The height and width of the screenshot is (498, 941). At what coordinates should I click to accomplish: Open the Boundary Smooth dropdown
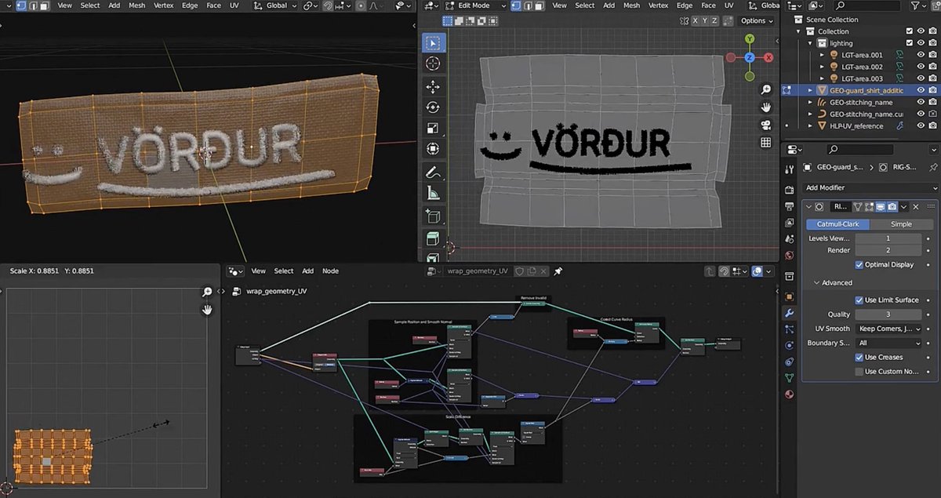coord(889,343)
